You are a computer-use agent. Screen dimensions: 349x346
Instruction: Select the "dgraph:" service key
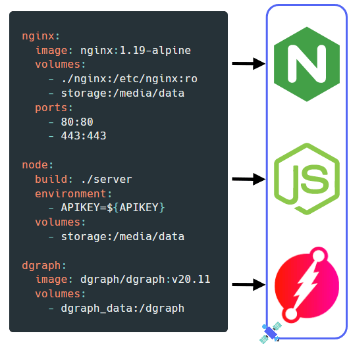[x=44, y=266]
